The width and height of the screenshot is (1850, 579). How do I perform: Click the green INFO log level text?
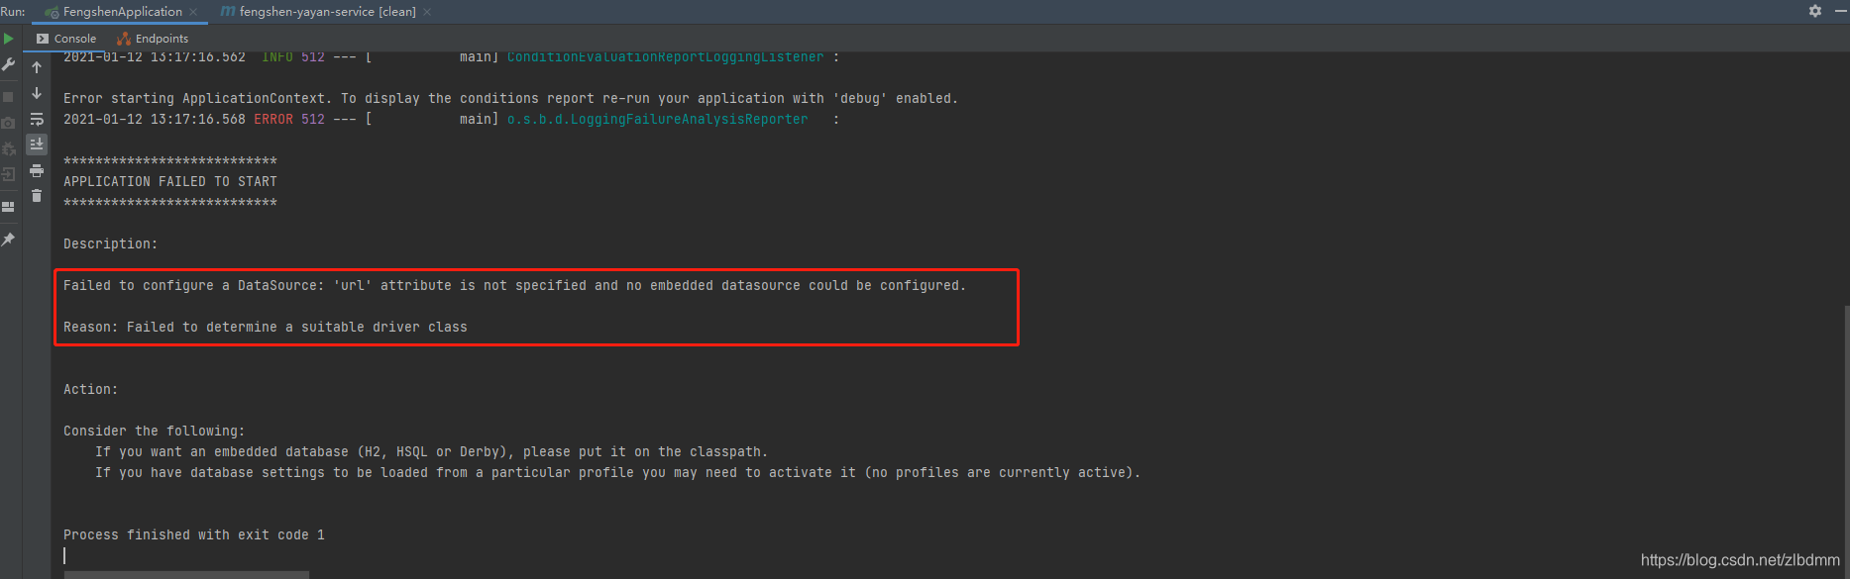(x=277, y=57)
